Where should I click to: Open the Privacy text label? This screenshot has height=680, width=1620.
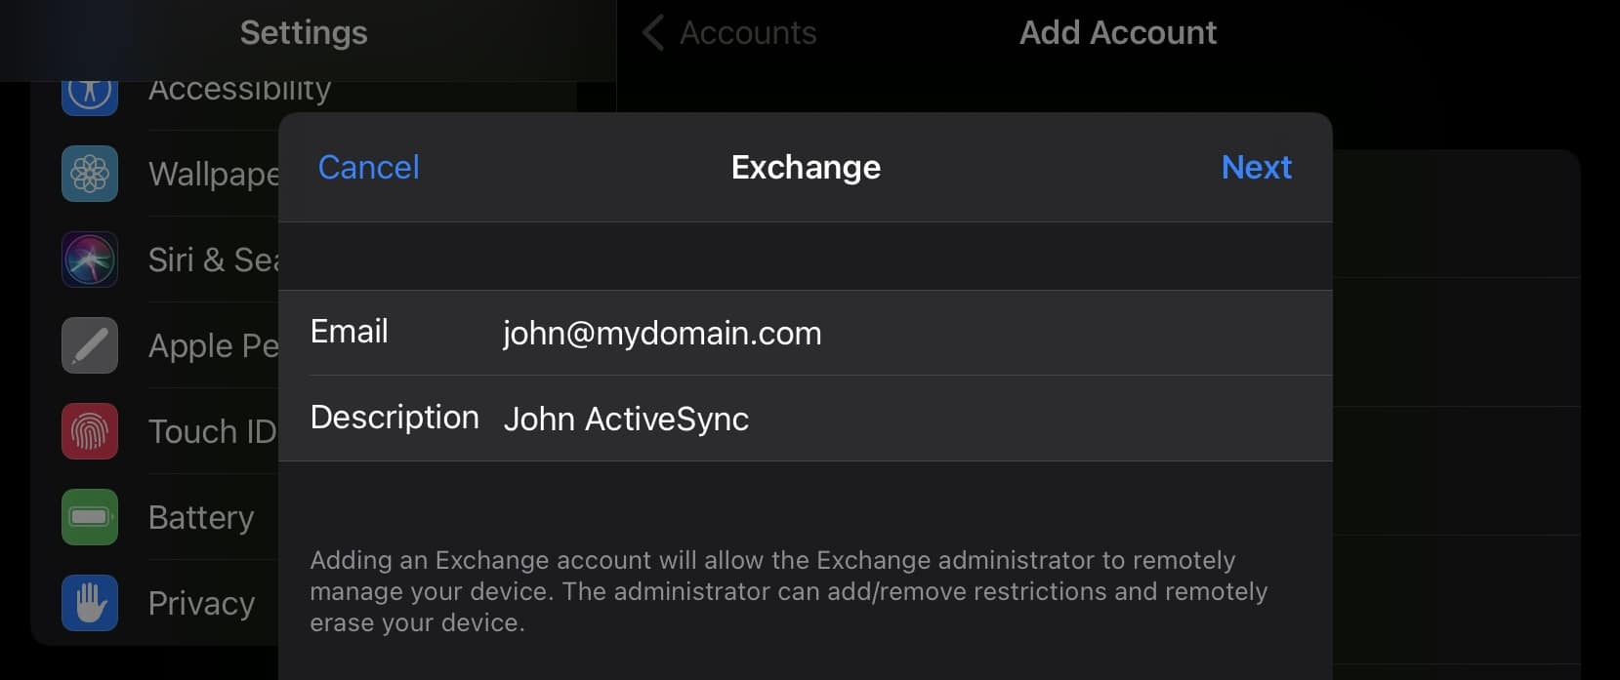click(x=201, y=604)
